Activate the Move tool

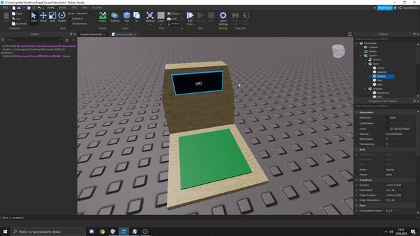pos(43,17)
